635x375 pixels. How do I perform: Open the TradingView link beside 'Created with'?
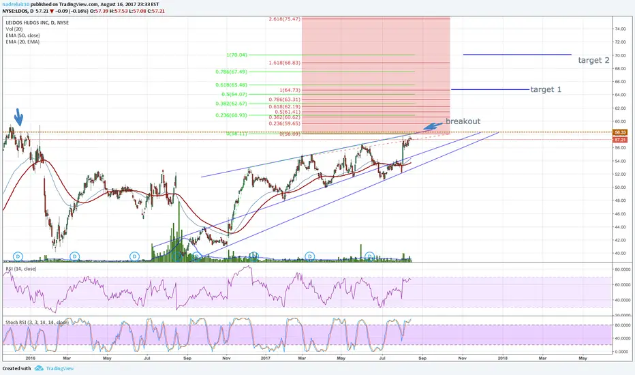[x=59, y=368]
